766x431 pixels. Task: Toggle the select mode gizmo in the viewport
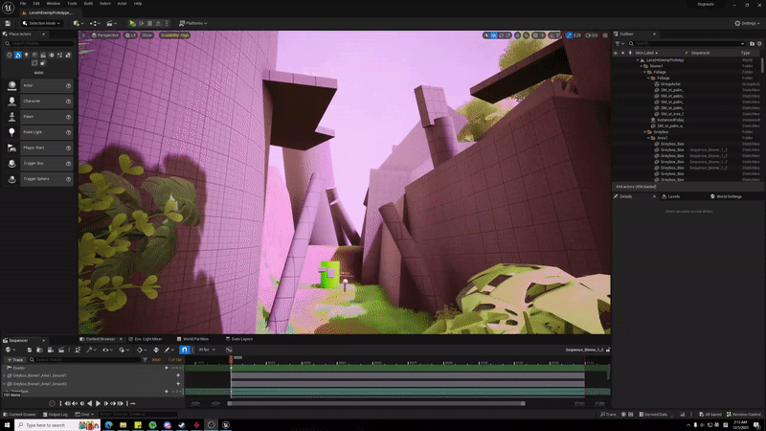pos(486,35)
